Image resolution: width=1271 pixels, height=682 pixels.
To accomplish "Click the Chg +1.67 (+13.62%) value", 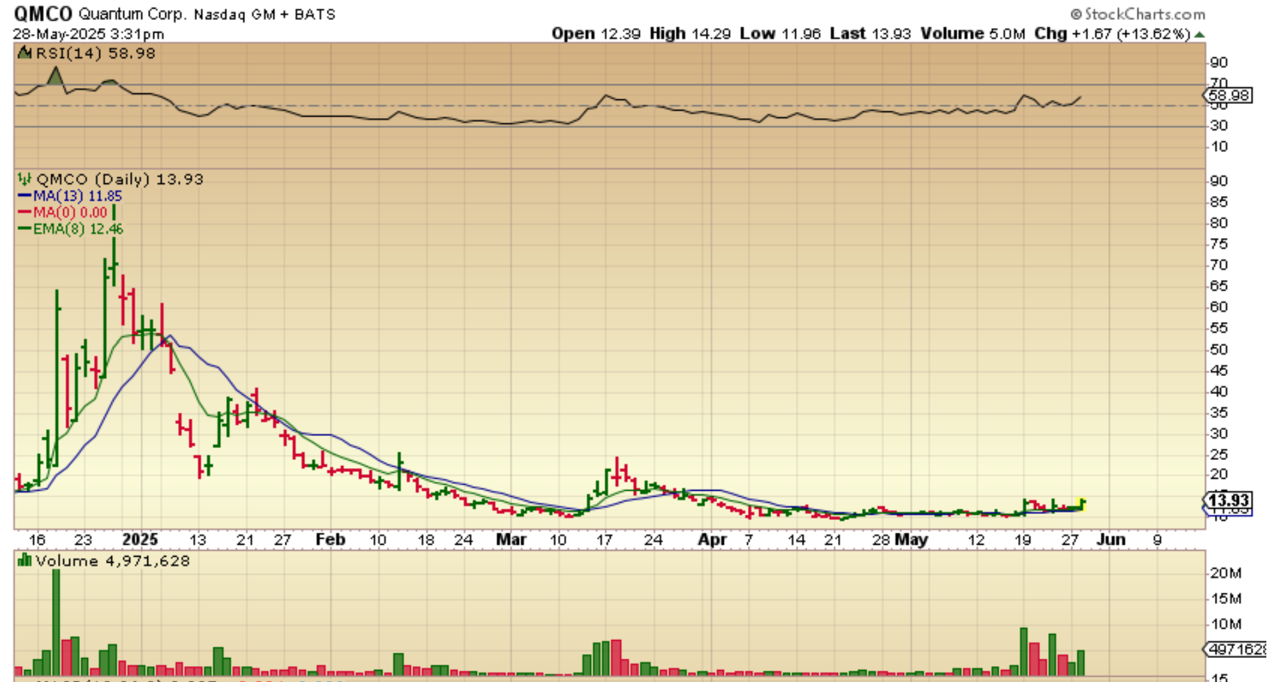I will [1112, 34].
